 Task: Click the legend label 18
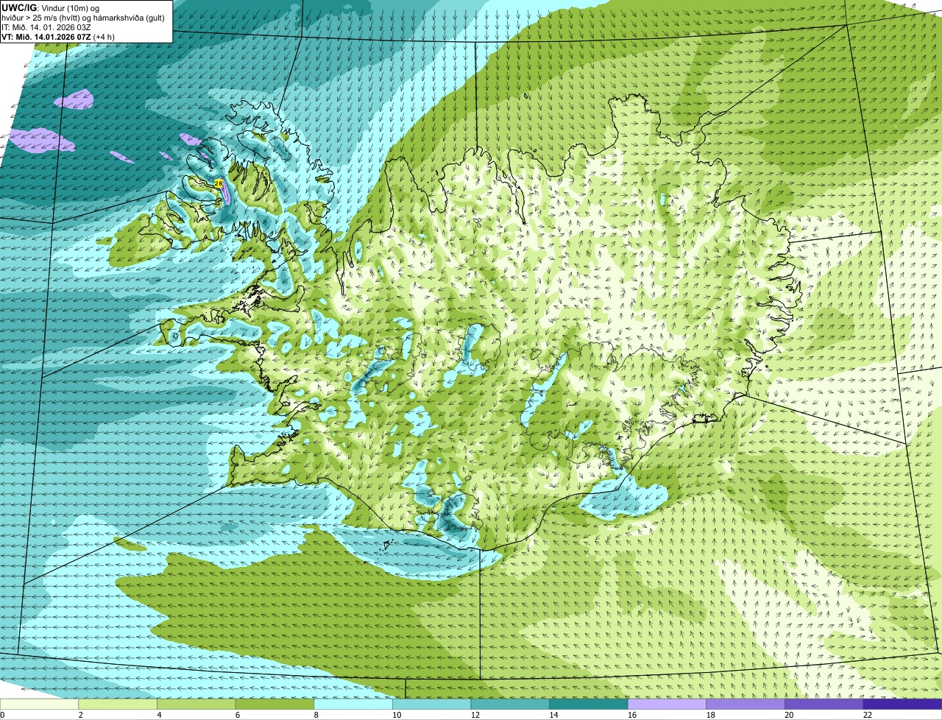click(711, 715)
